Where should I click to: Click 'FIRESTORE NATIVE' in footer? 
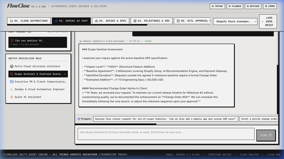pyautogui.click(x=220, y=155)
